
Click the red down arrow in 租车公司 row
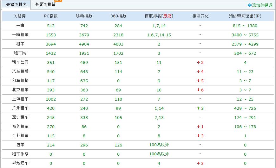pos(198,63)
